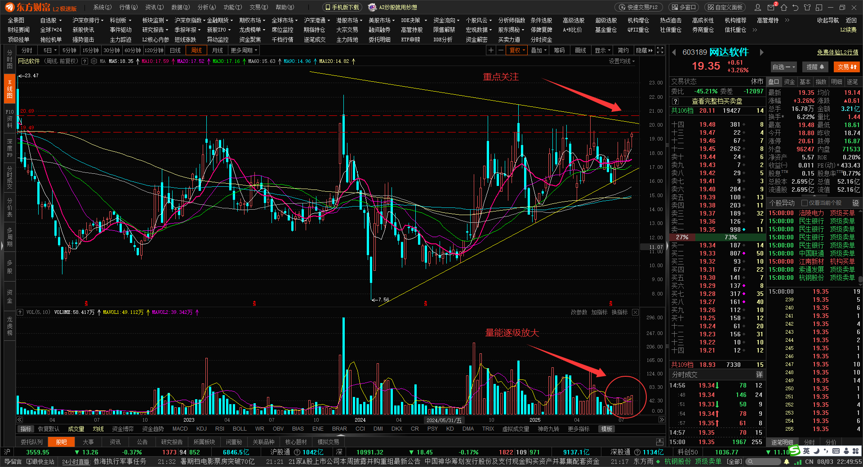Zoom in chart with the plus icon
Viewport: 863px width, 467px height.
coord(491,50)
